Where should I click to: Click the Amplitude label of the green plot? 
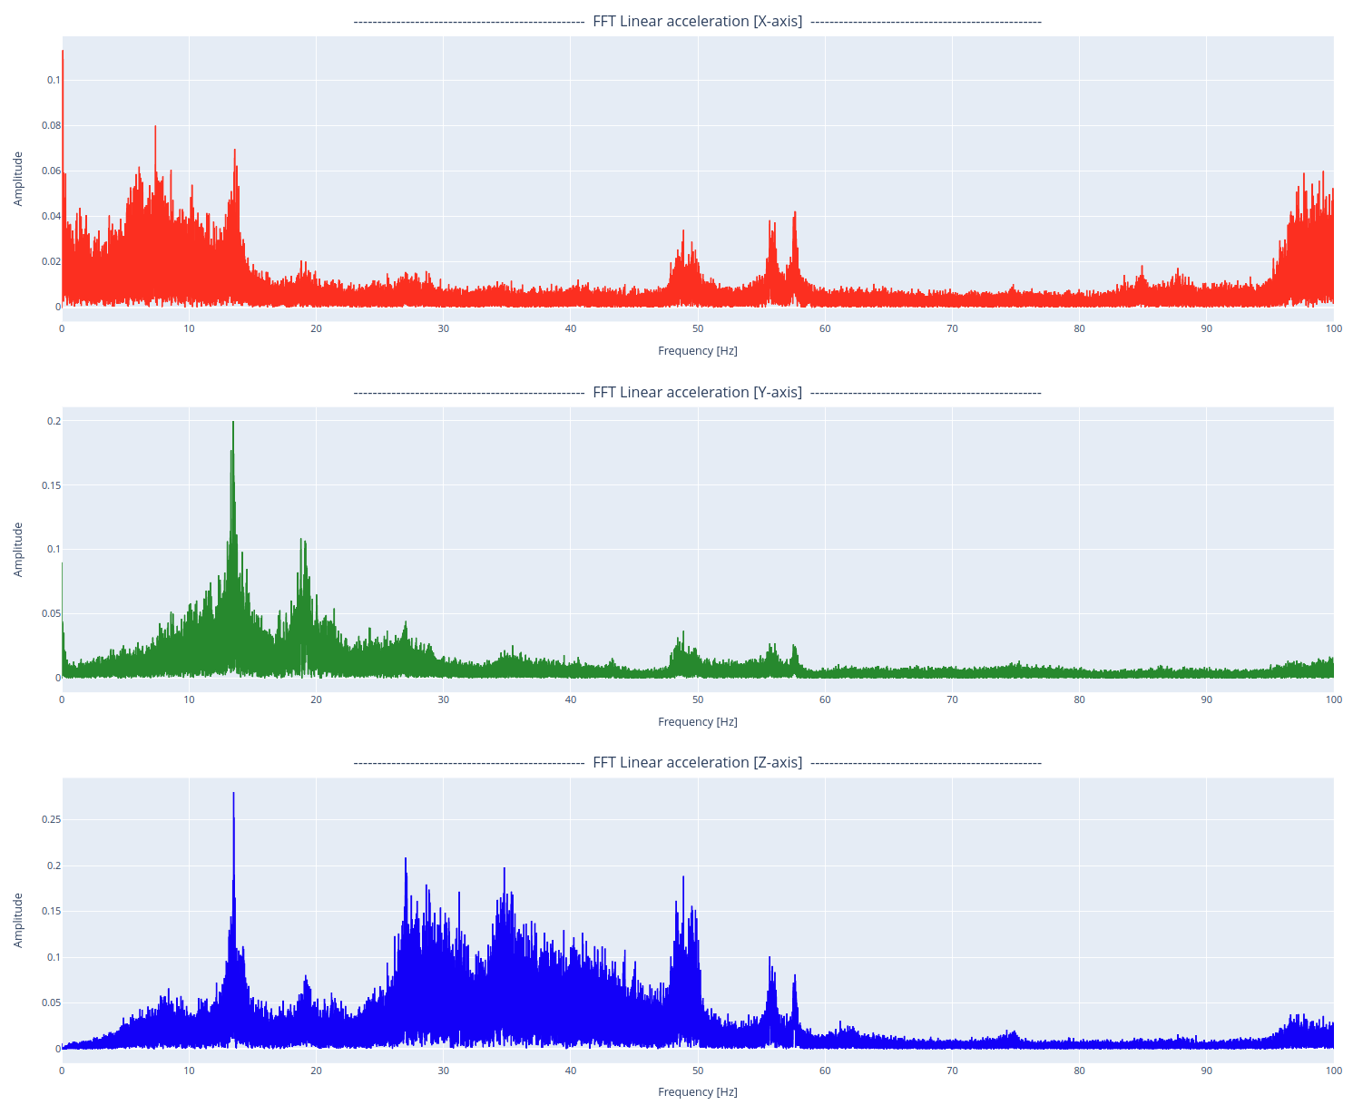click(x=18, y=550)
